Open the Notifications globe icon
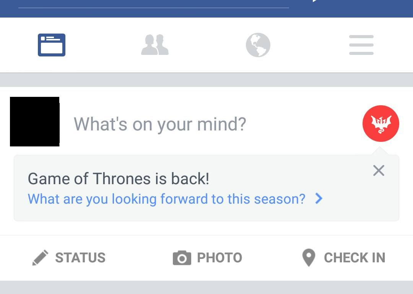The height and width of the screenshot is (294, 413). (x=258, y=45)
